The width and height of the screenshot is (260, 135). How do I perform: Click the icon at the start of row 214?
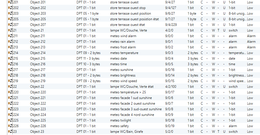pos(10,53)
